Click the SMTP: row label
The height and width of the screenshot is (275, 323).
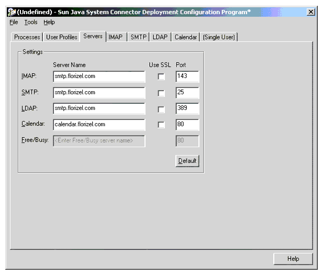click(30, 92)
